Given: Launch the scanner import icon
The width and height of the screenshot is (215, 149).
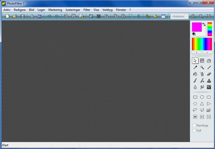Looking at the screenshot, I should (39, 16).
